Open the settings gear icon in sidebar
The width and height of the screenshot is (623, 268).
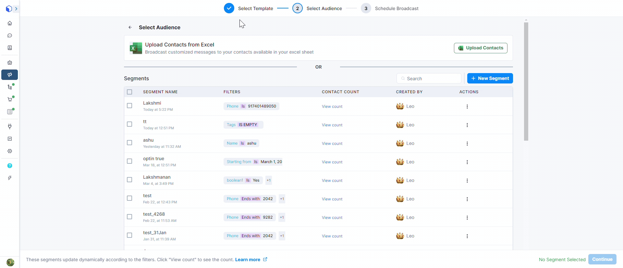coord(10,151)
